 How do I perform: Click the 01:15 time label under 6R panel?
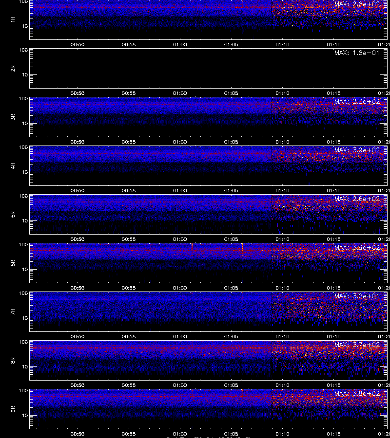[x=333, y=288]
